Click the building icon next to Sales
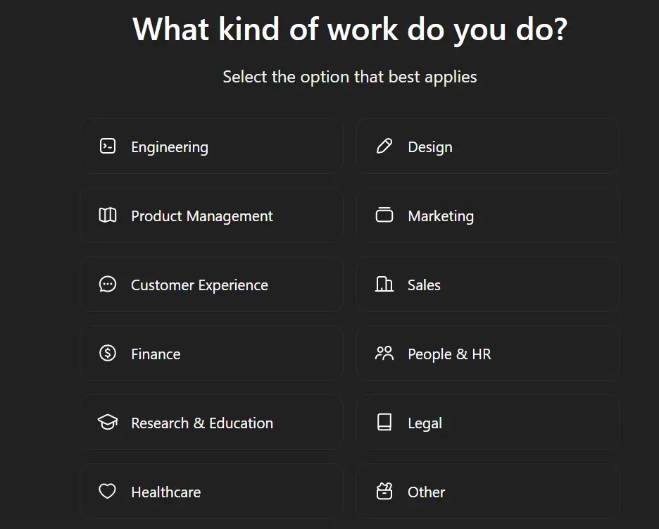Viewport: 659px width, 529px height. (384, 285)
